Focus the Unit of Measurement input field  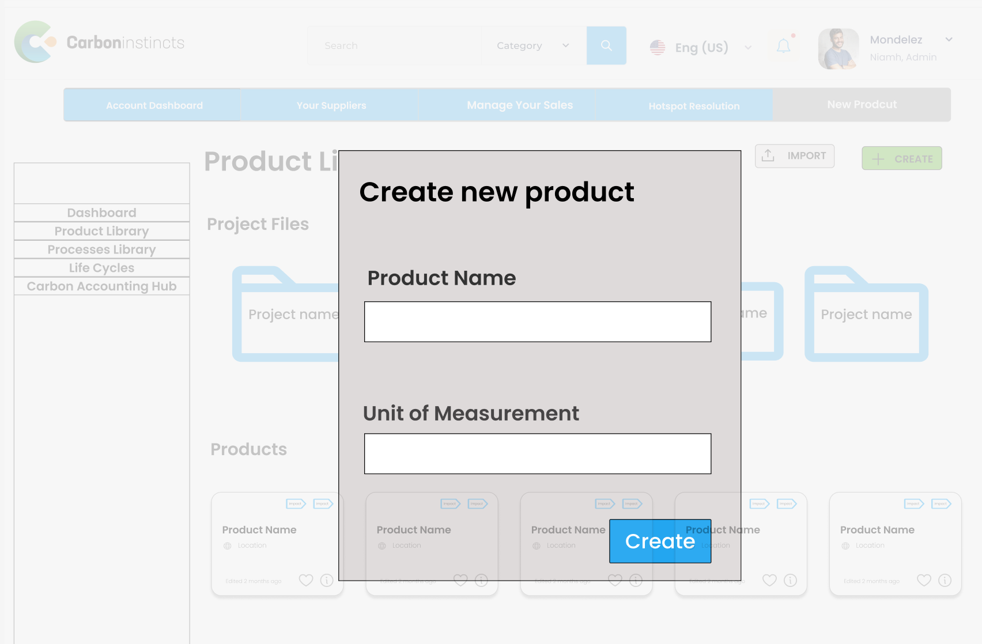(x=538, y=453)
